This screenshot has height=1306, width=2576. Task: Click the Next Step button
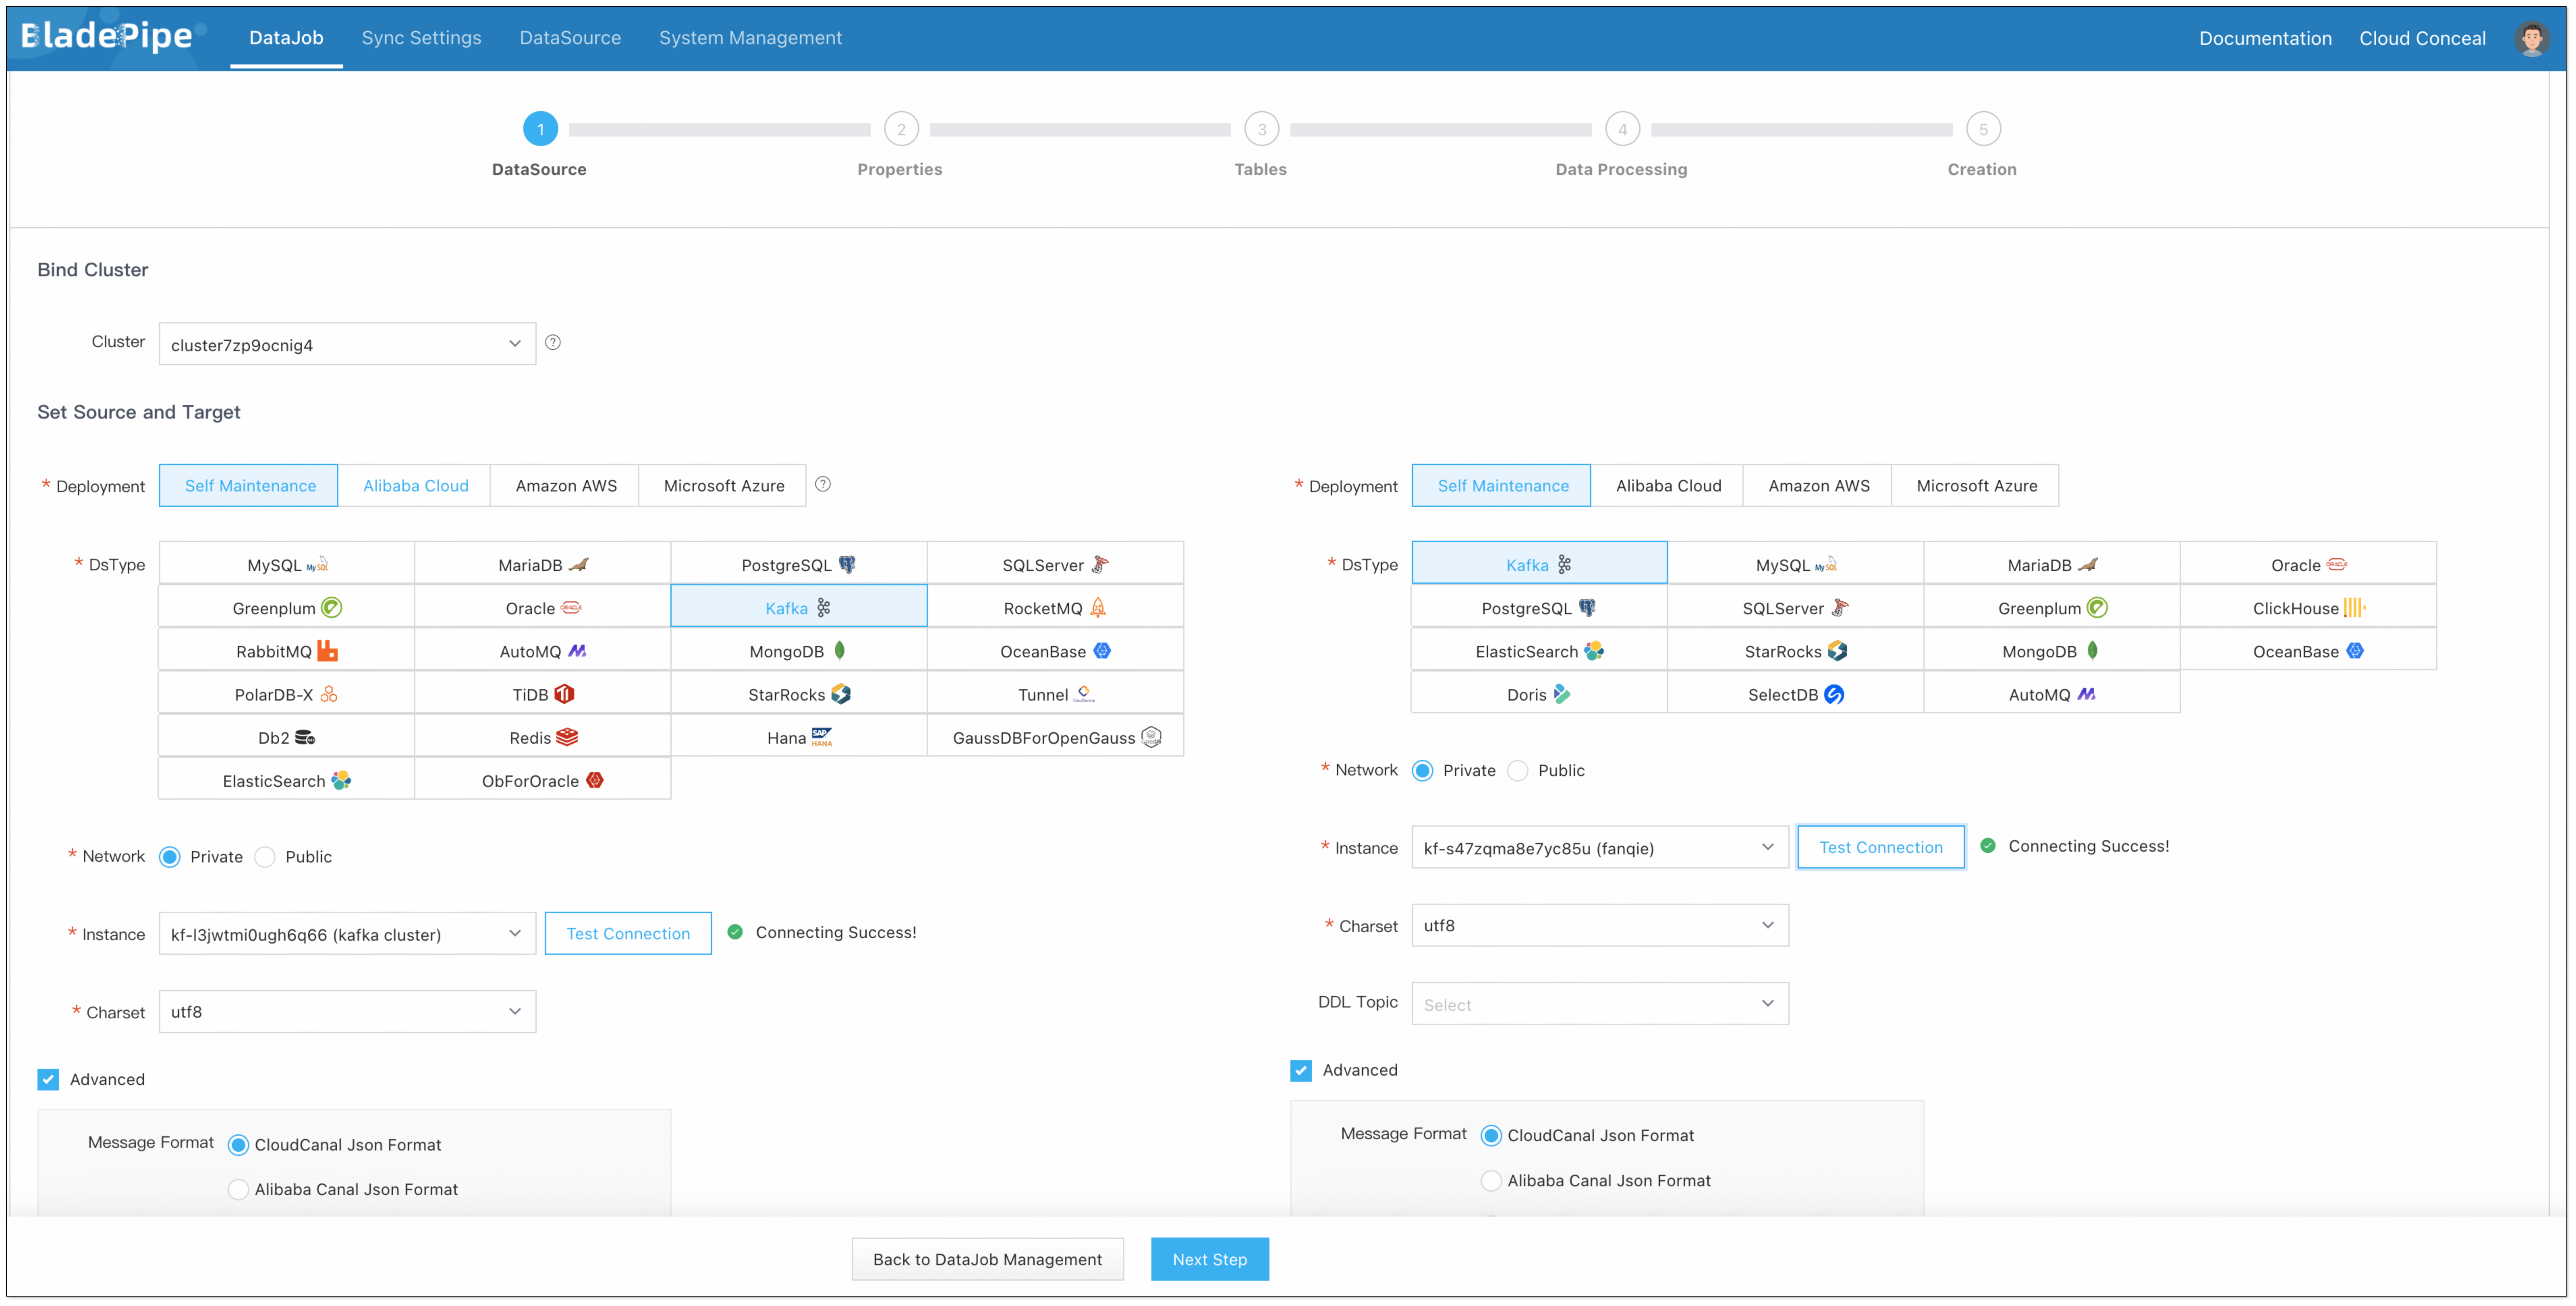(1209, 1259)
